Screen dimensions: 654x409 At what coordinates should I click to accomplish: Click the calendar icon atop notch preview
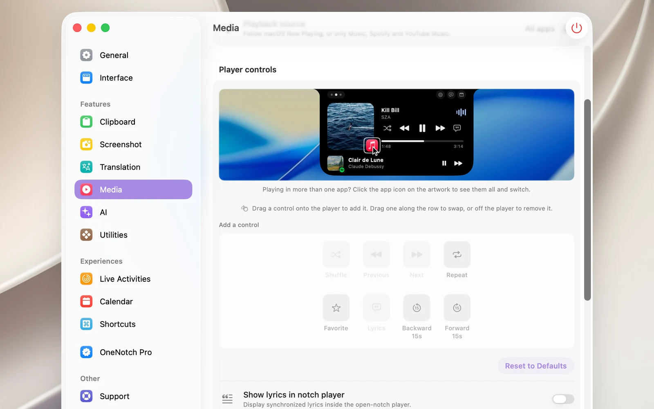[461, 94]
